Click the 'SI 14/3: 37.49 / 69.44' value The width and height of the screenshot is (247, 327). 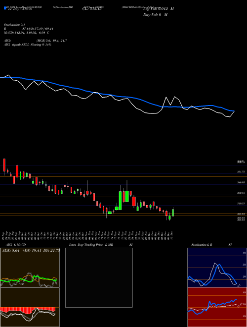(38, 29)
